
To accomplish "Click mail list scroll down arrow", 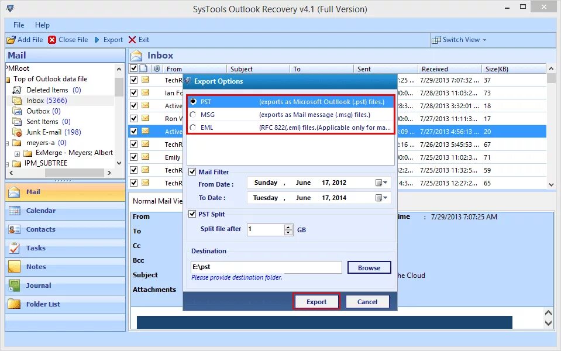I will point(551,185).
